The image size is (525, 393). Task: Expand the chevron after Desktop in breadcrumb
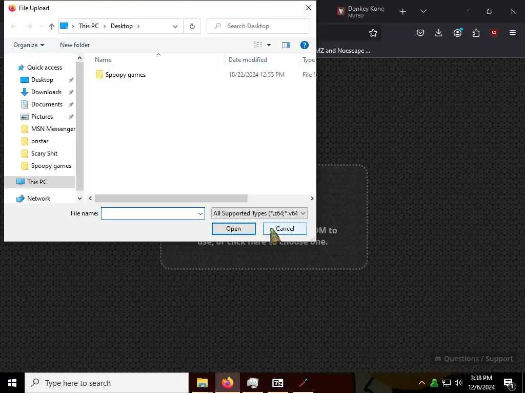[x=138, y=26]
